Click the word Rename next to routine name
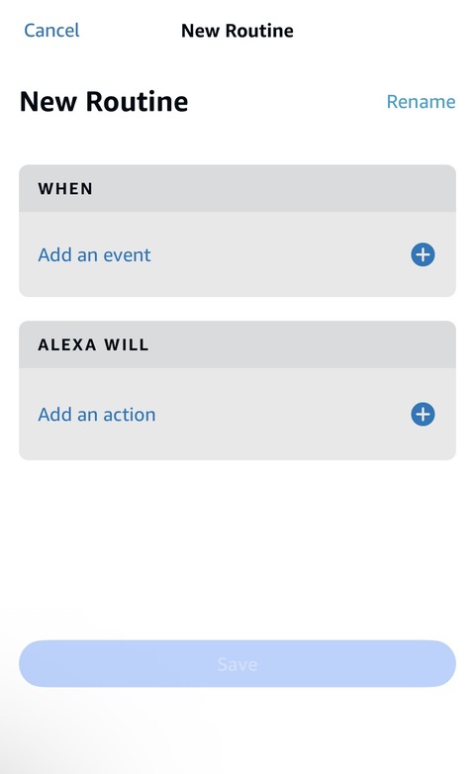Image resolution: width=475 pixels, height=774 pixels. coord(421,102)
